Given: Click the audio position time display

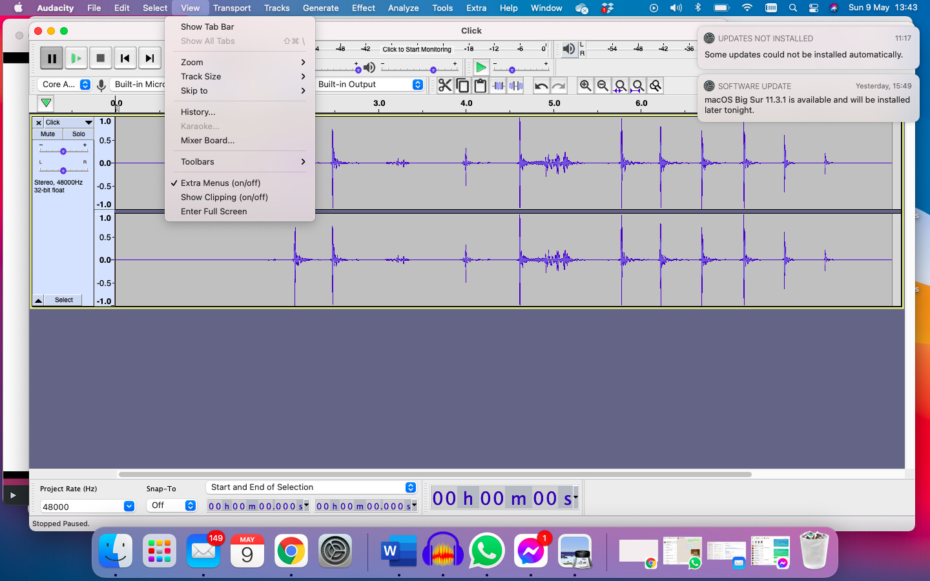Looking at the screenshot, I should point(504,498).
